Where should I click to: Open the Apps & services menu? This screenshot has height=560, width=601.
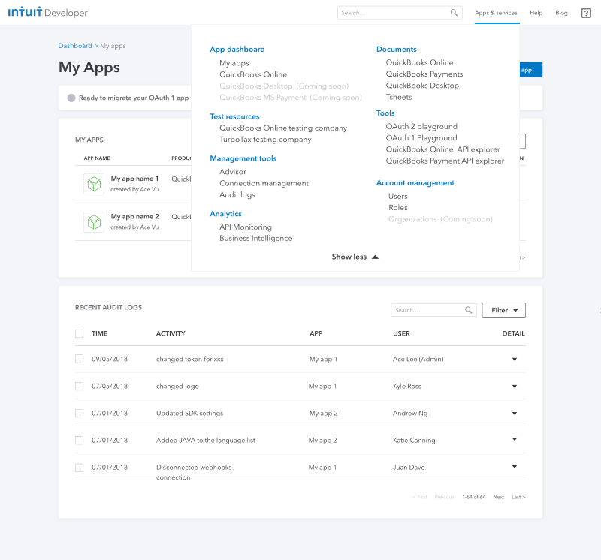(496, 13)
